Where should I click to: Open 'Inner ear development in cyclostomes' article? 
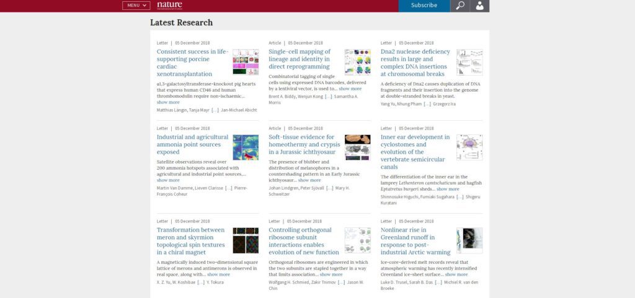click(415, 152)
